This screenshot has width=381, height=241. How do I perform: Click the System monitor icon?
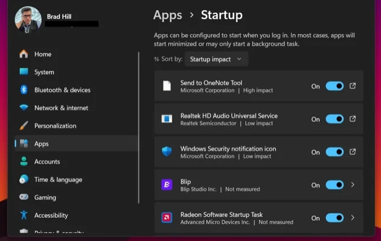(x=24, y=71)
